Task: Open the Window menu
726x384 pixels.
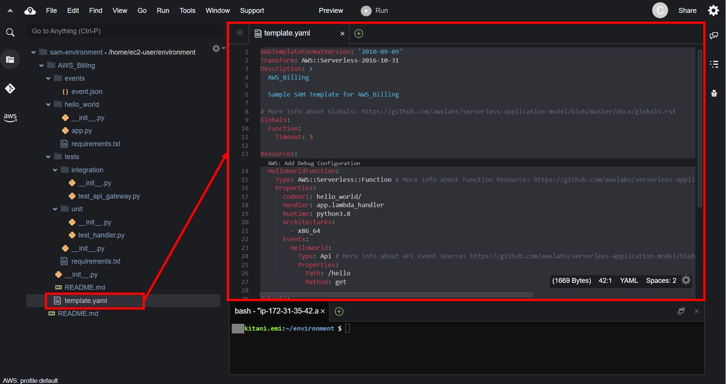Action: point(218,10)
